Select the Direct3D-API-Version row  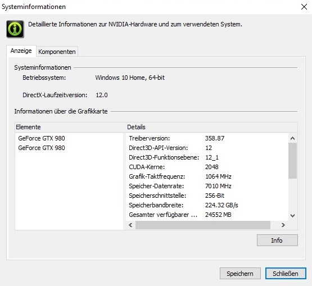207,148
